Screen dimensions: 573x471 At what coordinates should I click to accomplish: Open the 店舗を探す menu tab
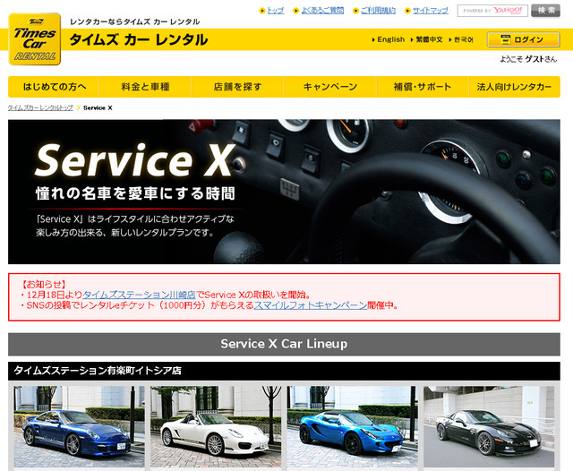pyautogui.click(x=237, y=87)
